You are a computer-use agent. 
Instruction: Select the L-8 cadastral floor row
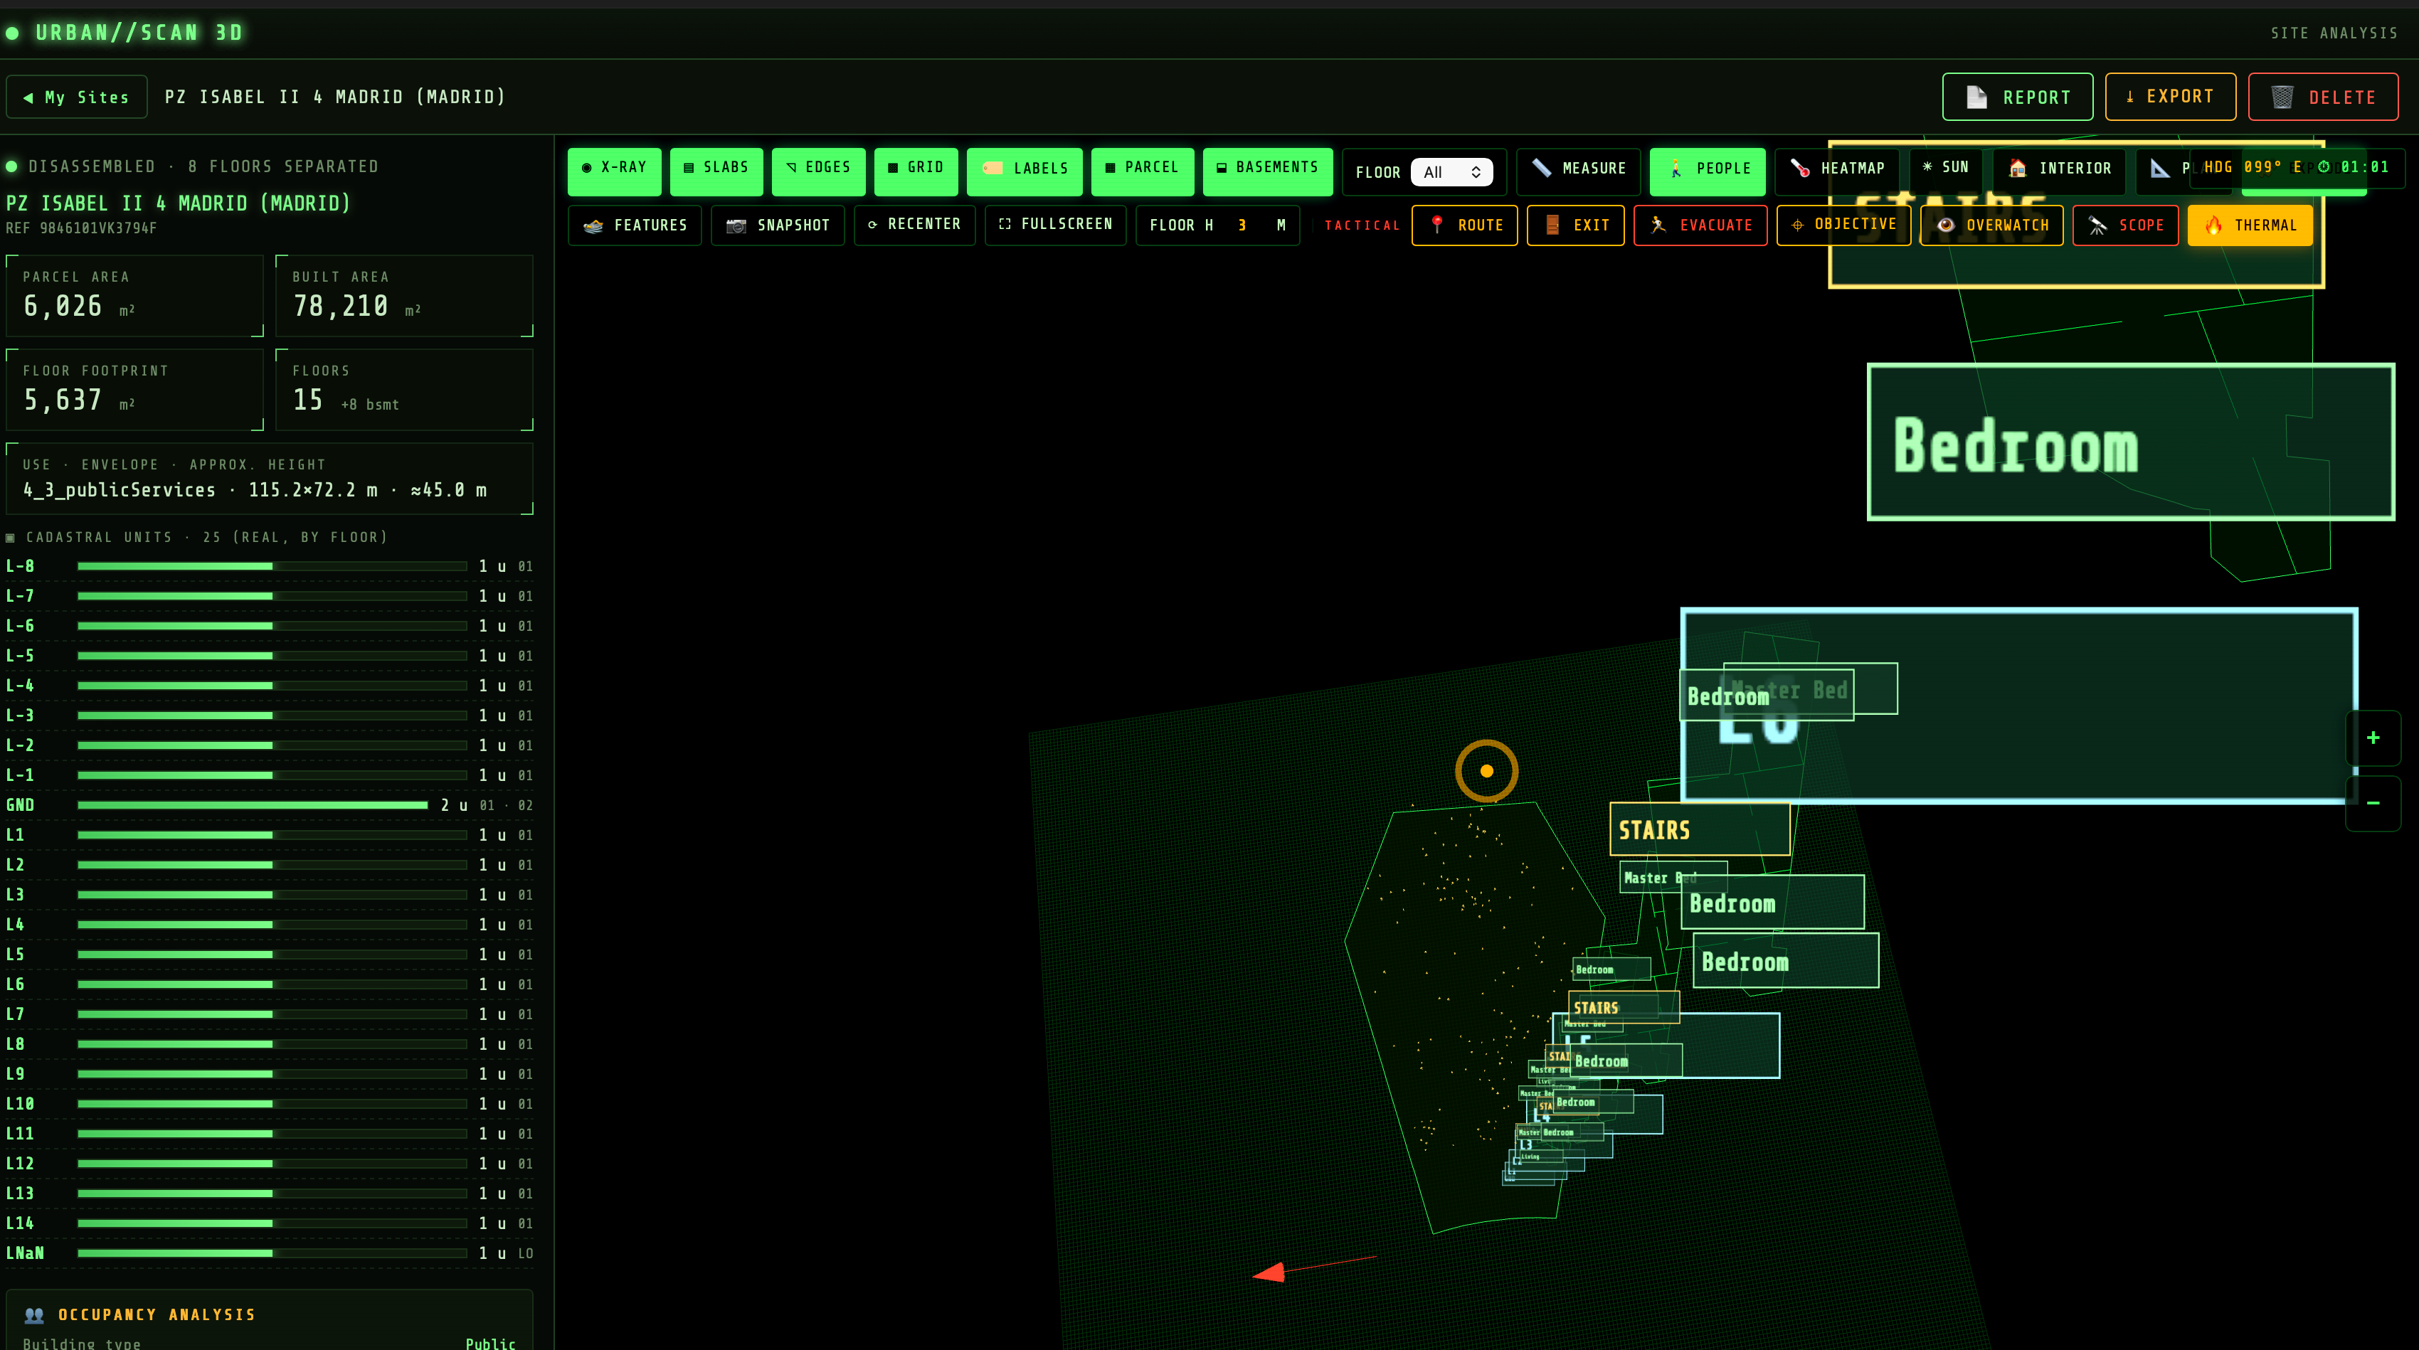point(270,566)
